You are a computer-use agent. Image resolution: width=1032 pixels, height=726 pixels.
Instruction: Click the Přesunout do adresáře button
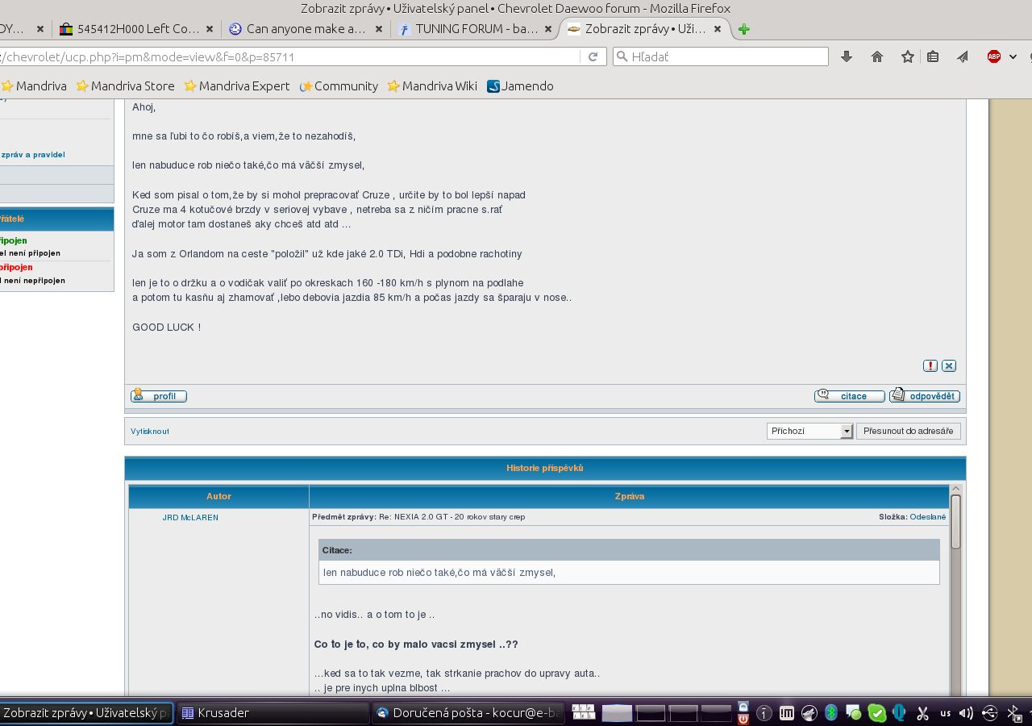point(908,431)
